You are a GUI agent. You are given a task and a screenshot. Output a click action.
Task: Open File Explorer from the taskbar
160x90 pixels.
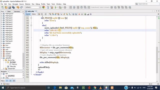pos(60,88)
